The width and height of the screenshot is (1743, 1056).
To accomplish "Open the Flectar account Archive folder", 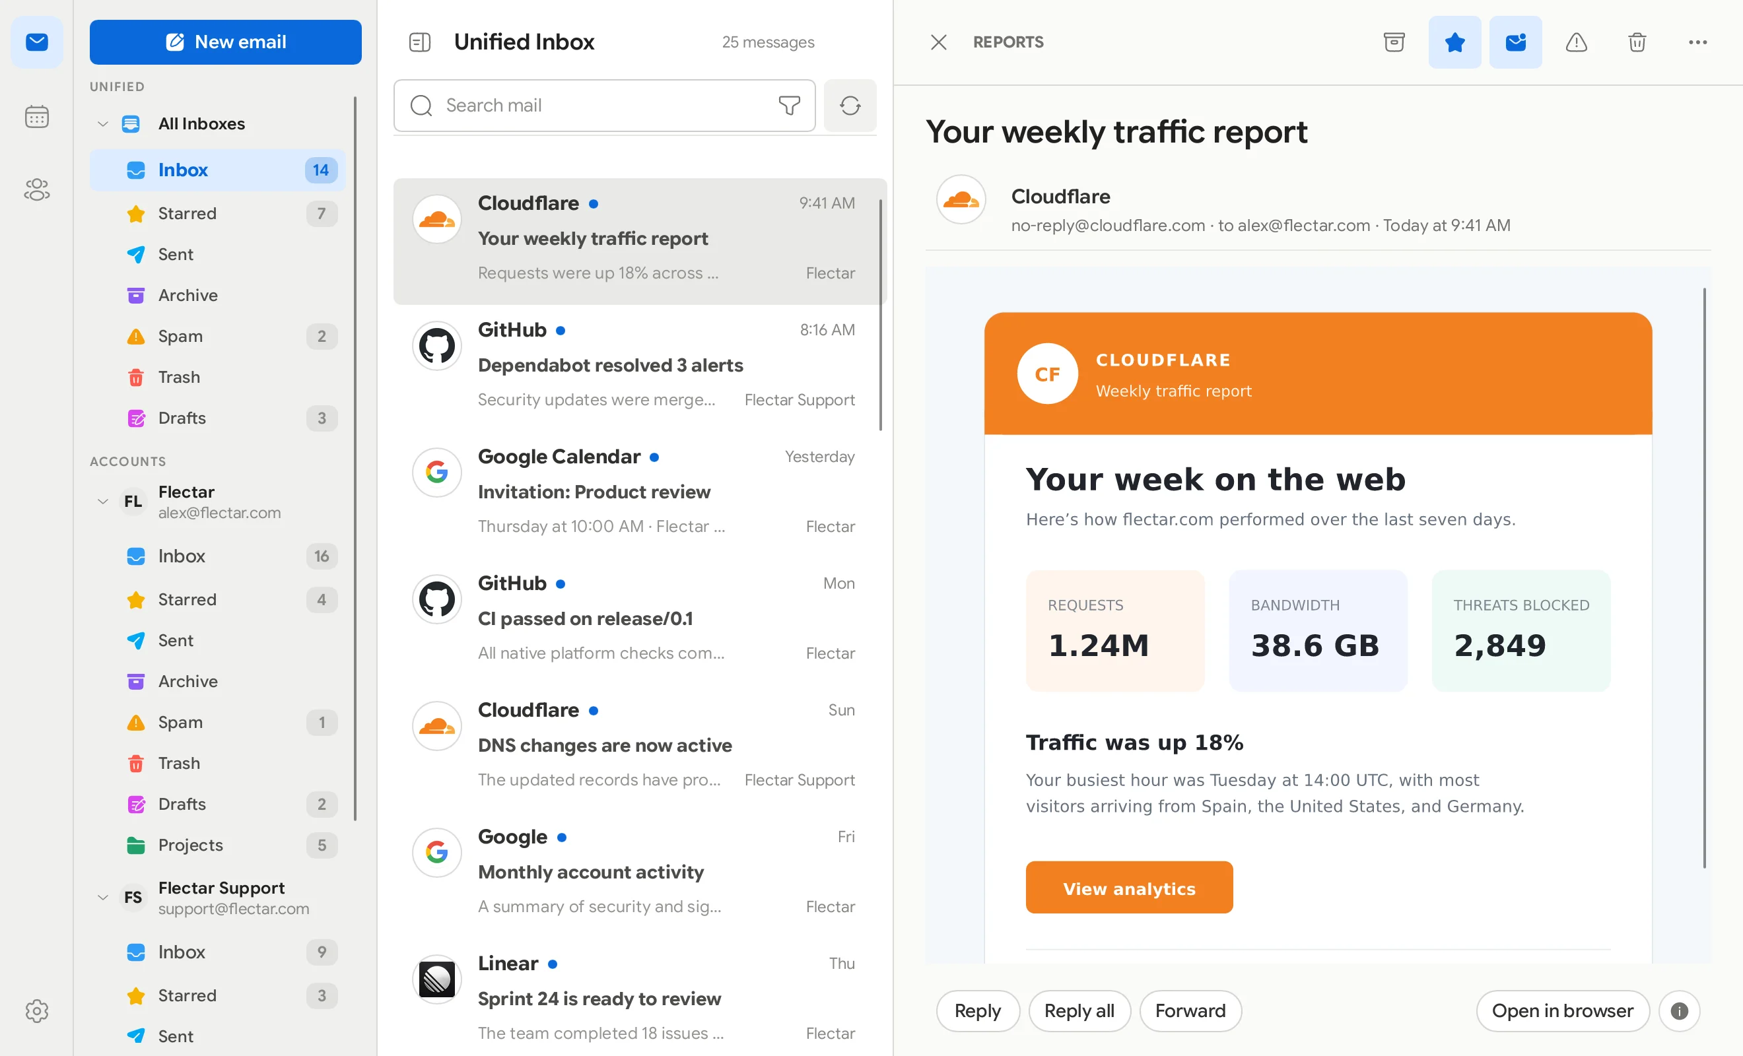I will pos(218,682).
